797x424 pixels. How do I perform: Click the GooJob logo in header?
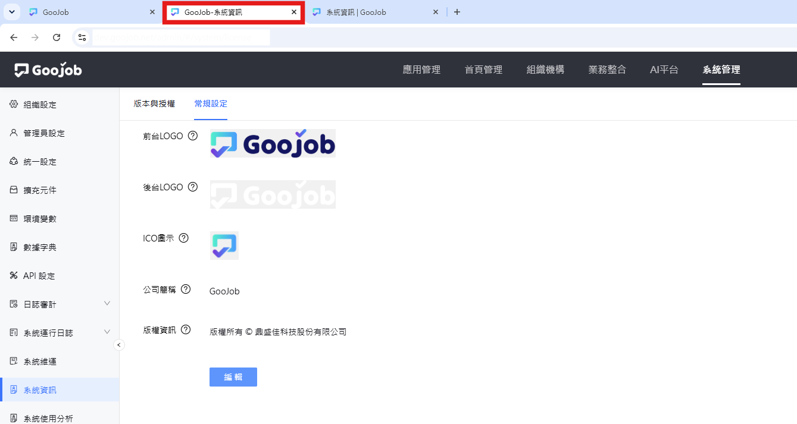pos(48,70)
